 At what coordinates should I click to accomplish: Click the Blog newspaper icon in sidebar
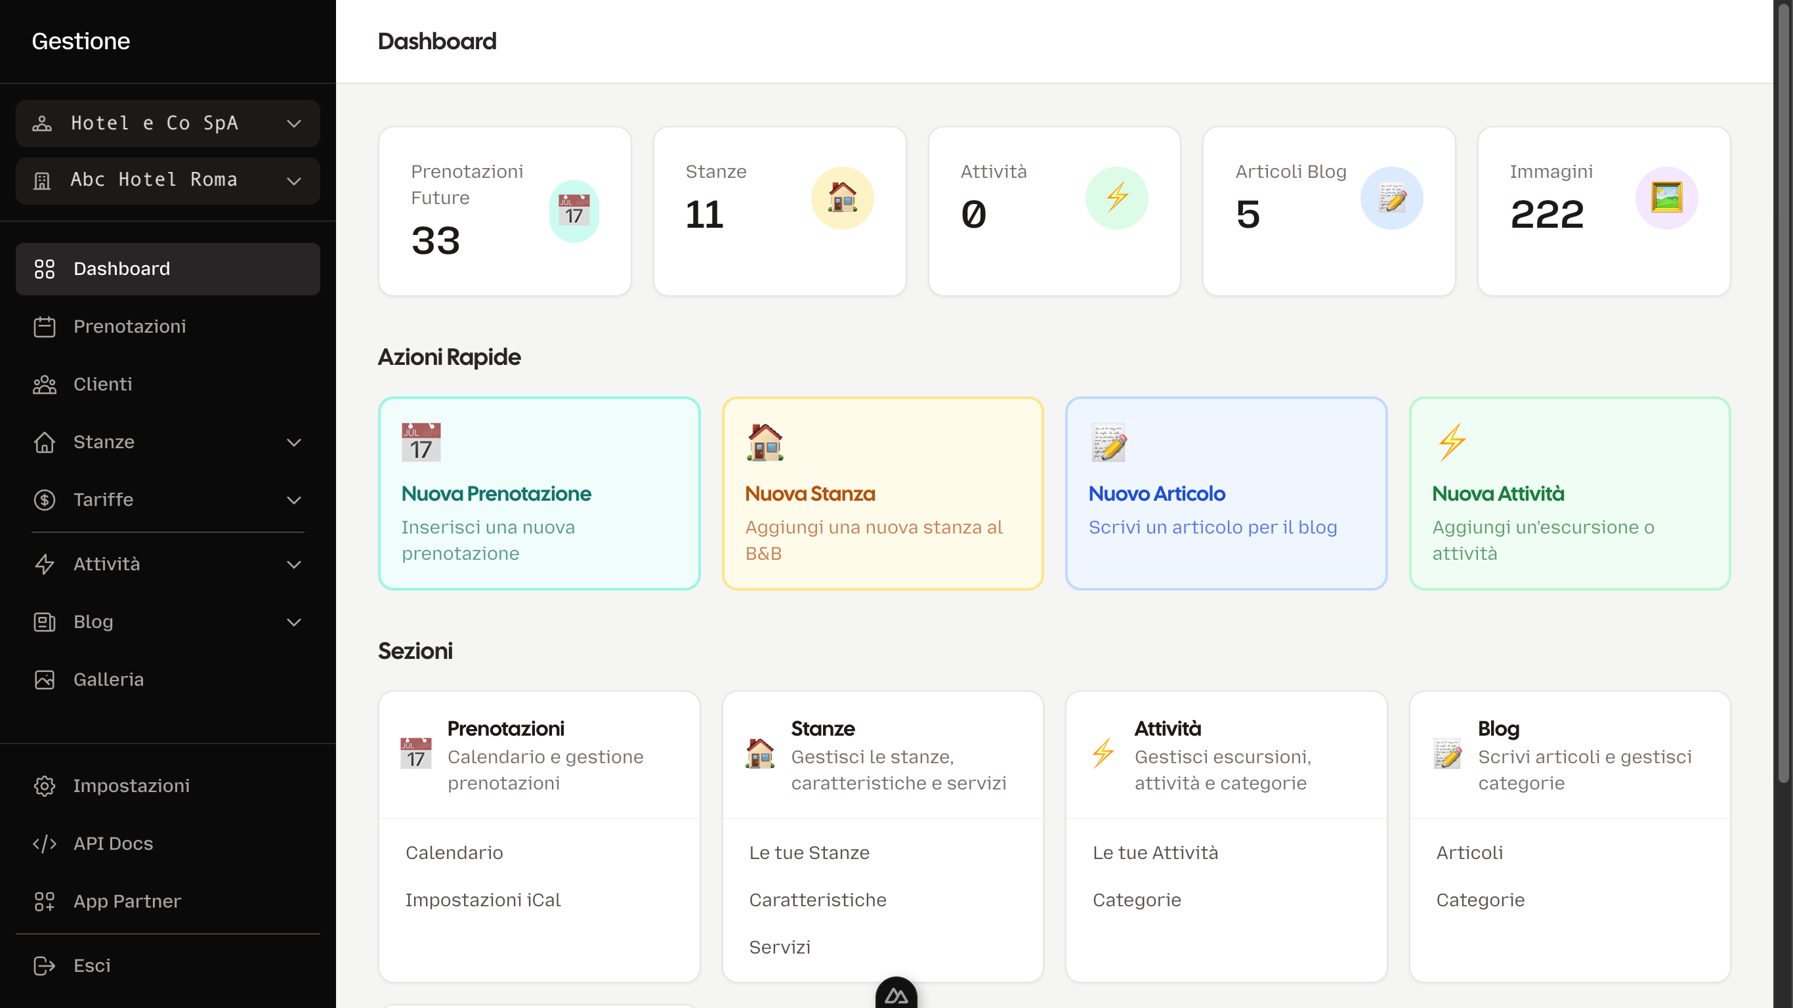coord(45,621)
